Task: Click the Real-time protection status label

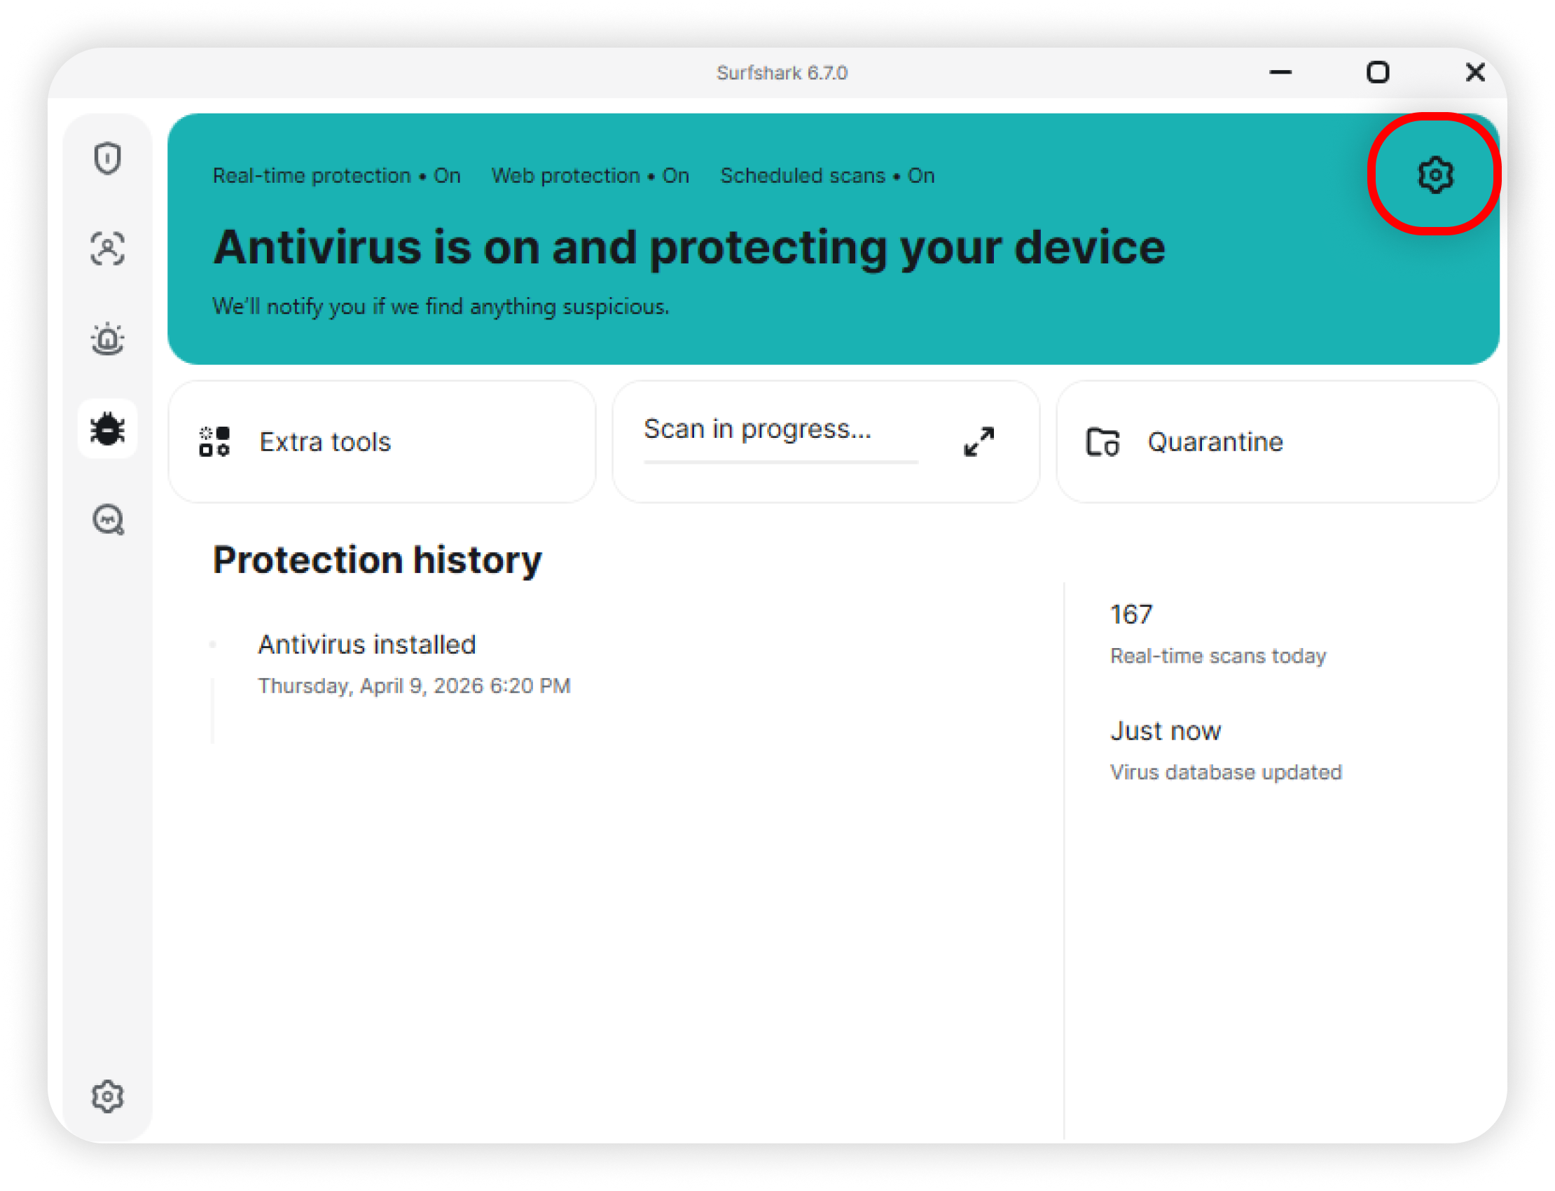Action: pyautogui.click(x=337, y=175)
